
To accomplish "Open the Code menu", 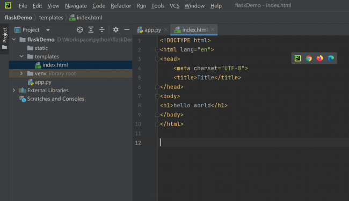I will pos(99,6).
